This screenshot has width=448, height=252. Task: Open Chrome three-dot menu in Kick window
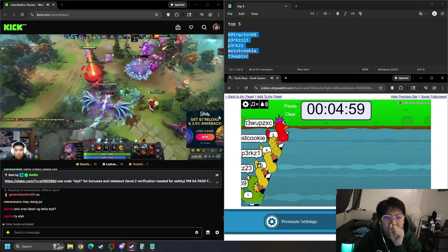coord(219,15)
